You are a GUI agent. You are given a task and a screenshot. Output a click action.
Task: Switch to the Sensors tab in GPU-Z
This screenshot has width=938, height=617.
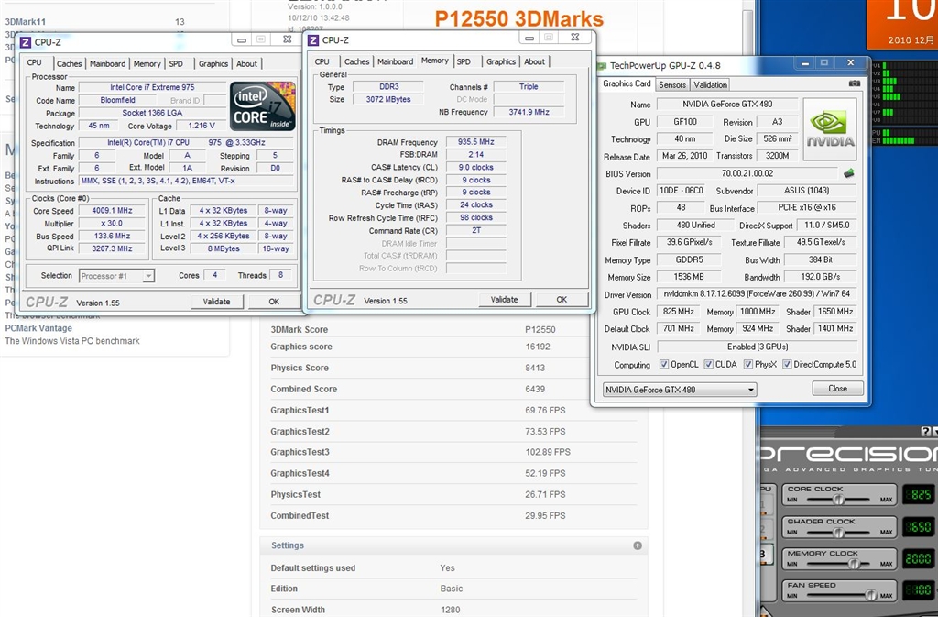tap(672, 85)
